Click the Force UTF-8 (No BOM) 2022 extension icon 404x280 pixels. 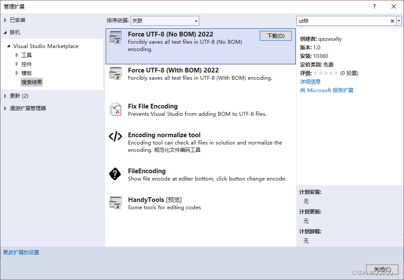click(115, 38)
